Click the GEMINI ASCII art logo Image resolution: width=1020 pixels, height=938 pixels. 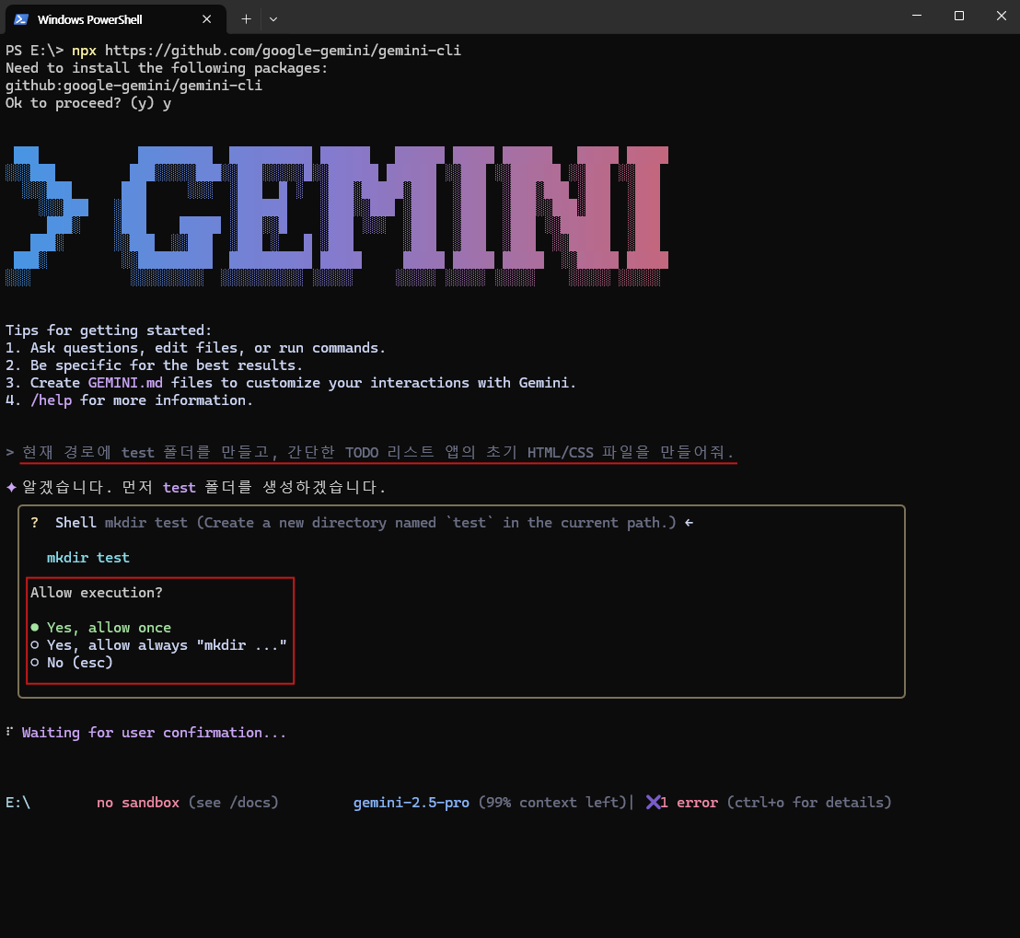tap(337, 216)
